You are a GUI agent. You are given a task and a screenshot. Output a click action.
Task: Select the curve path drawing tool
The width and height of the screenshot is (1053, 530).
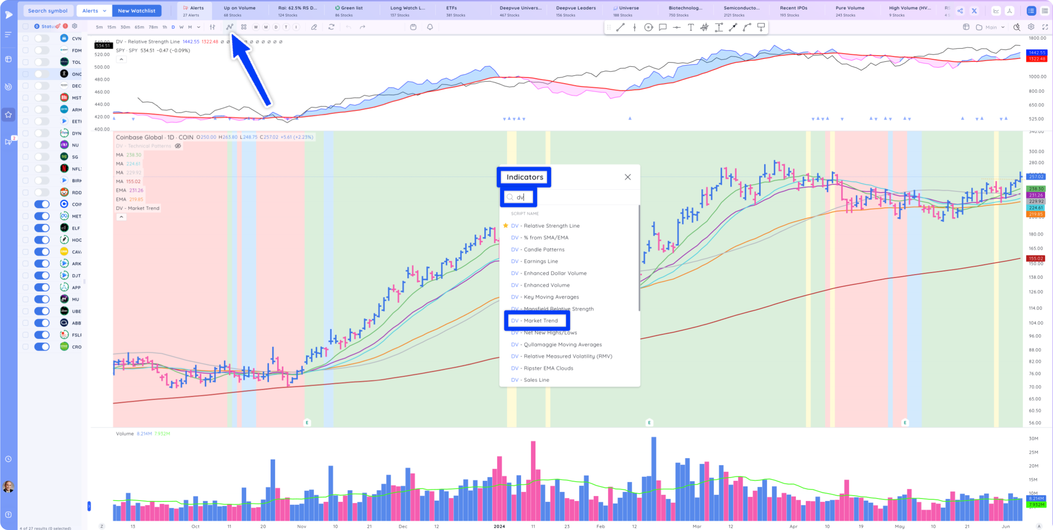(x=747, y=27)
